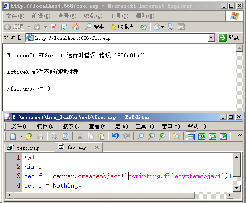
Task: Click the IE Stop loading icon
Action: pos(53,27)
